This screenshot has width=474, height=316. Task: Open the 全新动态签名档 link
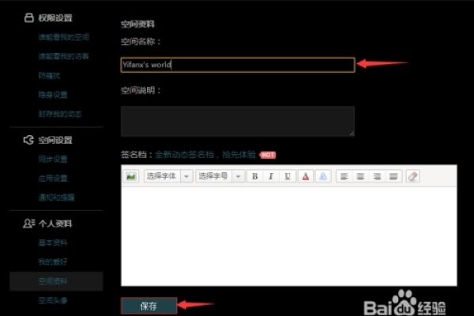[x=184, y=155]
